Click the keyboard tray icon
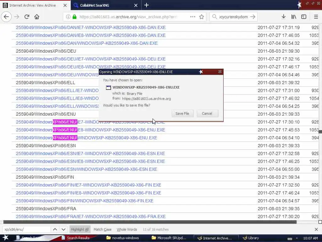322x242 pixels. click(290, 239)
